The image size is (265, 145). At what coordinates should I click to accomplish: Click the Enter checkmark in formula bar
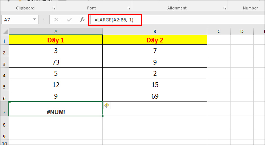click(x=69, y=20)
